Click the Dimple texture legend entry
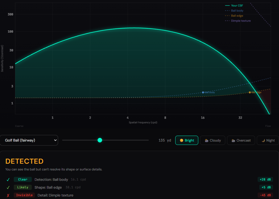 [238, 21]
